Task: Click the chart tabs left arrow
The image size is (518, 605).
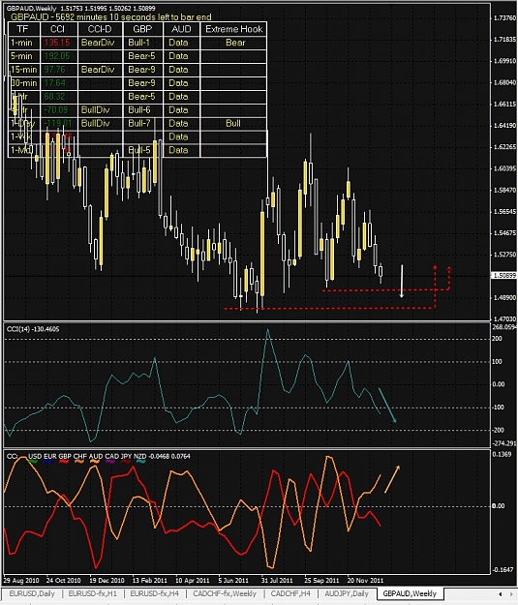Action: point(501,593)
